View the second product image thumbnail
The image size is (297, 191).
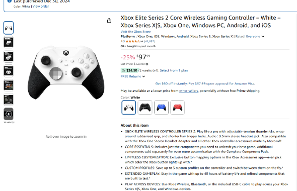click(9, 42)
